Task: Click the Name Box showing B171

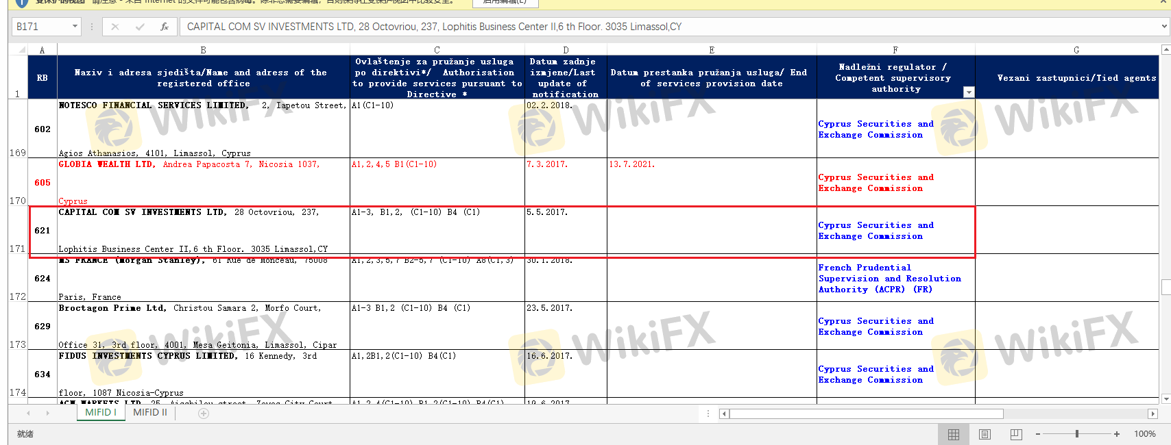Action: pos(41,27)
